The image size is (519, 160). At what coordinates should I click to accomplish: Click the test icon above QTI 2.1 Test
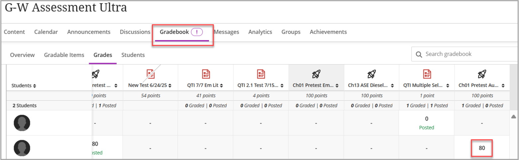(x=261, y=74)
